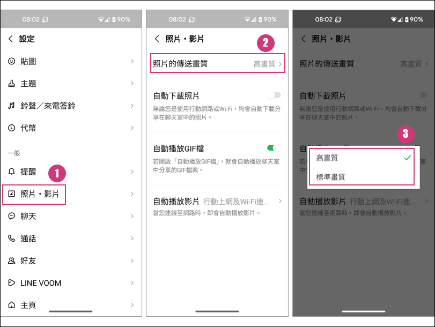This screenshot has height=327, width=435.
Task: Tap green checkmark beside 高畫質
Action: coord(407,158)
